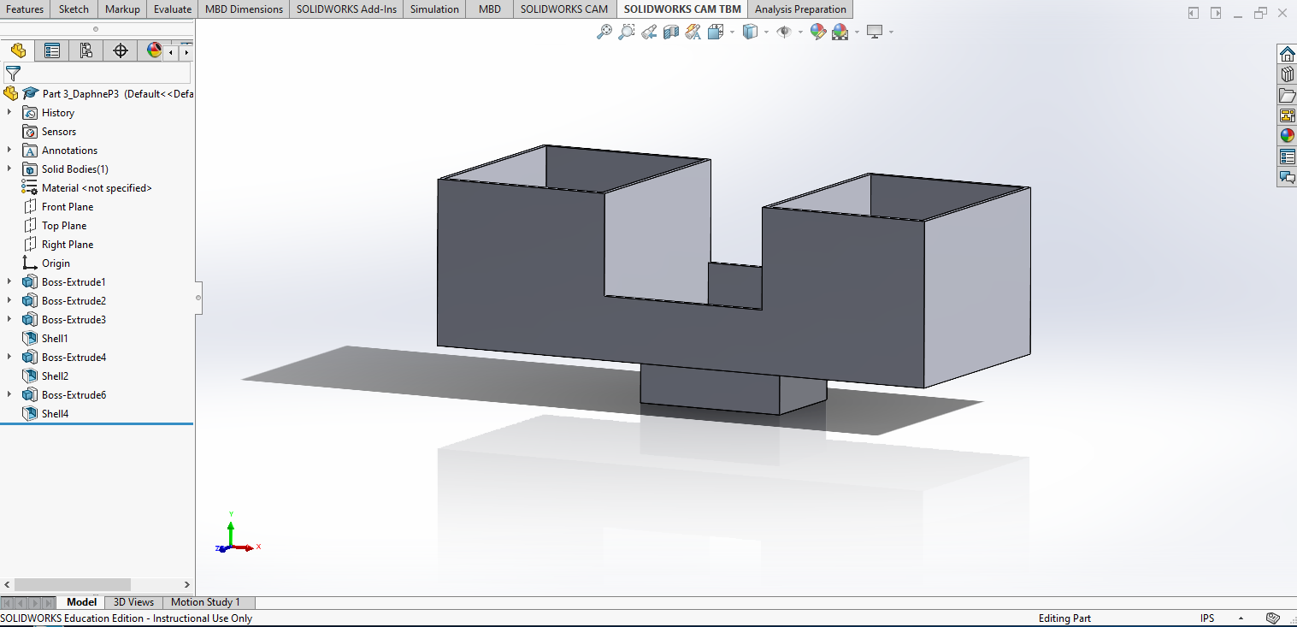Open File Explorer task pane tab
1297x627 pixels.
coord(1287,95)
